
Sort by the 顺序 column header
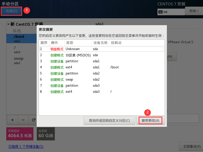coord(44,43)
